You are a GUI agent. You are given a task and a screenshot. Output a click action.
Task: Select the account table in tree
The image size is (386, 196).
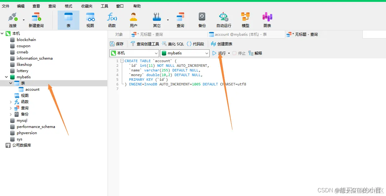coord(32,89)
